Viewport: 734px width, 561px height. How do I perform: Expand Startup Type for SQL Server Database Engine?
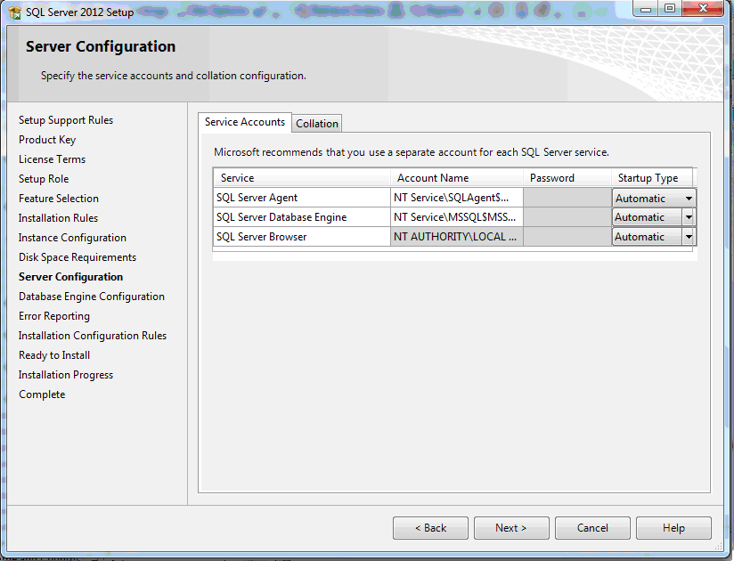tap(689, 217)
